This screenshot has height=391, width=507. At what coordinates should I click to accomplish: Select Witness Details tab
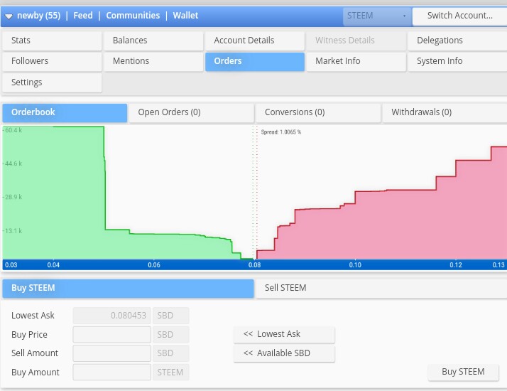coord(356,41)
